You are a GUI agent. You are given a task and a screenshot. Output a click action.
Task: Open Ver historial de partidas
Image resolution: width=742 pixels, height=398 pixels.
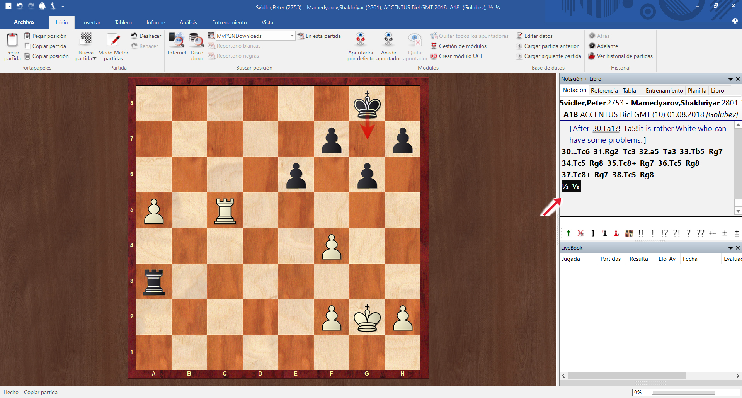pyautogui.click(x=621, y=56)
